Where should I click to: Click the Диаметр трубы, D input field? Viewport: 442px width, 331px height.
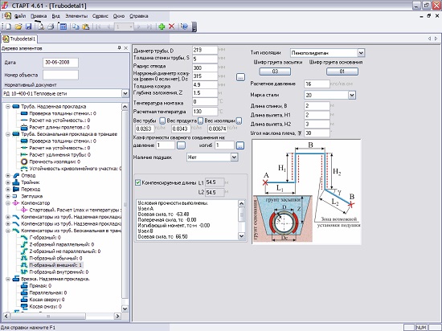tap(205, 51)
